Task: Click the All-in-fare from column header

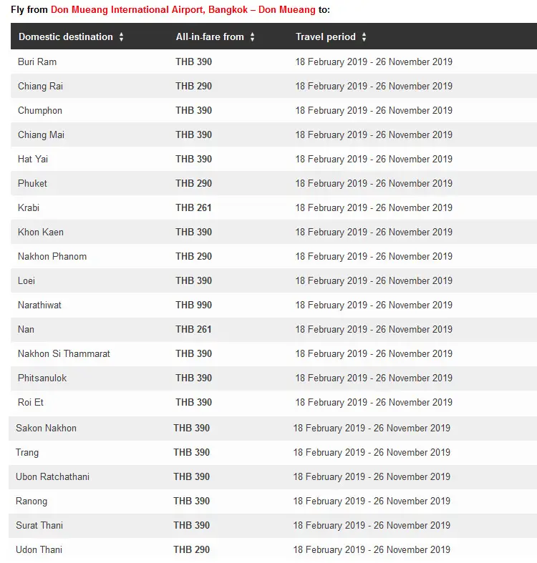Action: pos(210,36)
